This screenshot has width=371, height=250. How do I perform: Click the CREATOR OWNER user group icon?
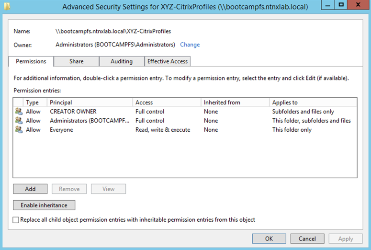pyautogui.click(x=19, y=111)
